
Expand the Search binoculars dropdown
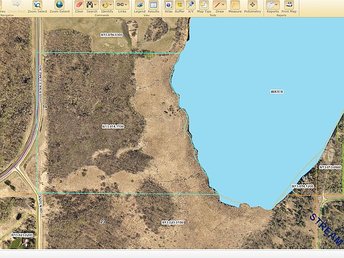click(x=96, y=5)
